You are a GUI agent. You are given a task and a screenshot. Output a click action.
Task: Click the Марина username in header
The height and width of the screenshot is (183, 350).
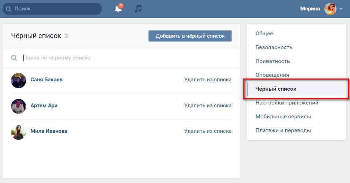point(310,9)
